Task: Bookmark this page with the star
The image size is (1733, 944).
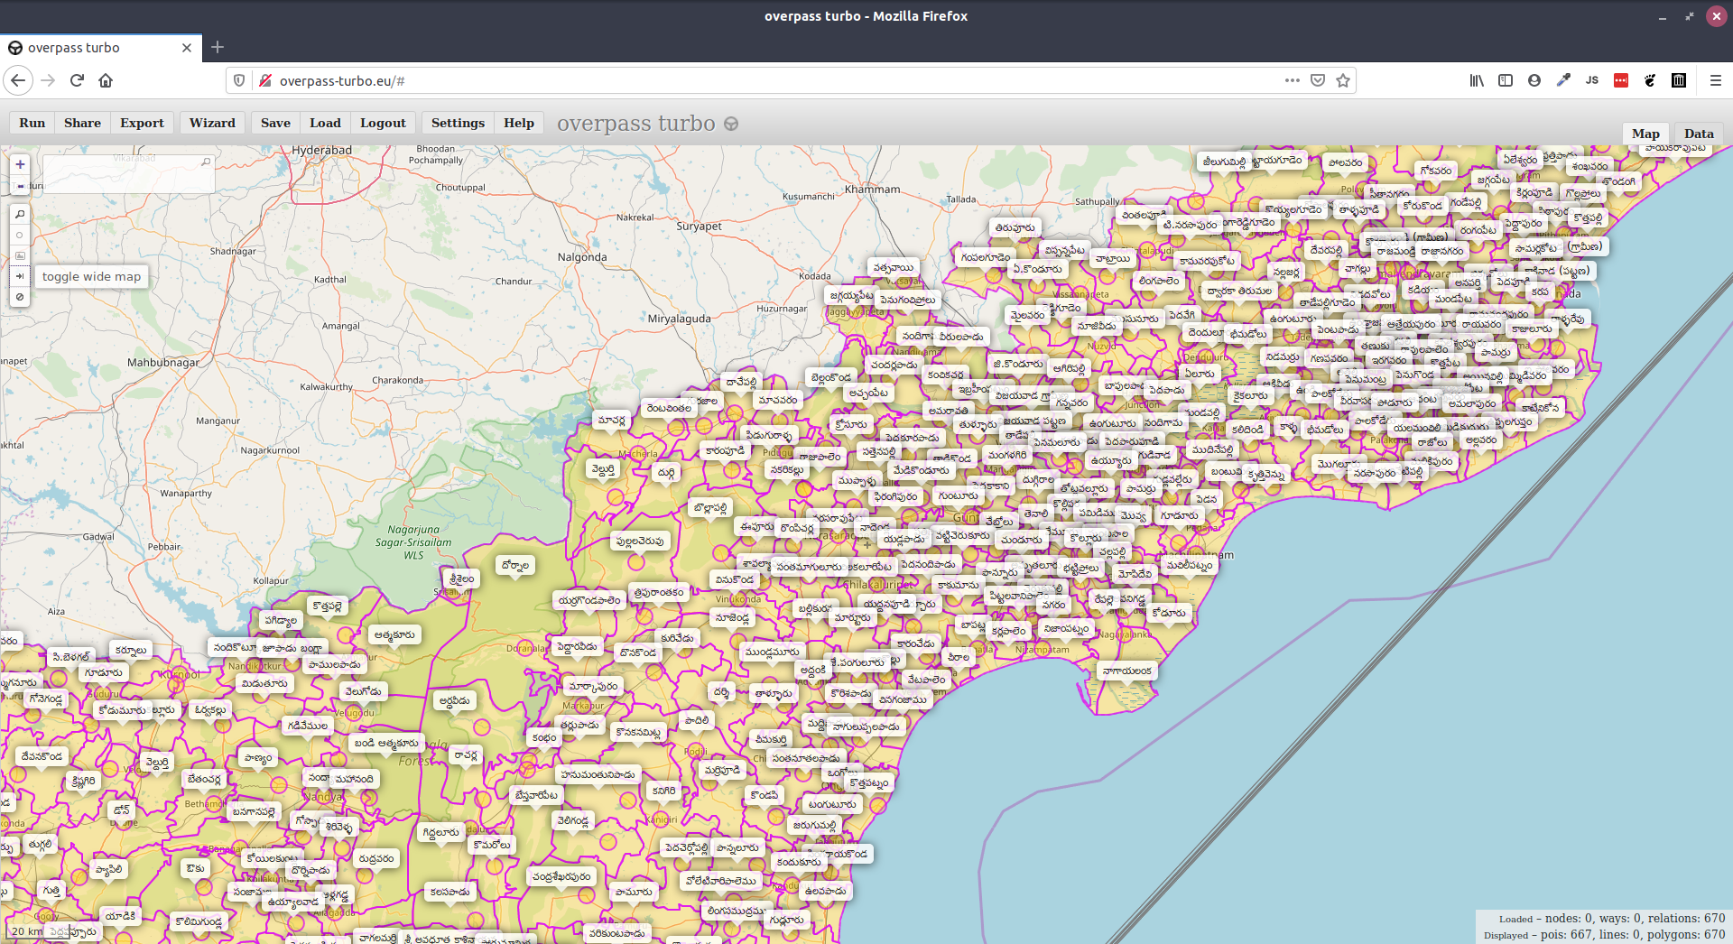Action: 1343,80
